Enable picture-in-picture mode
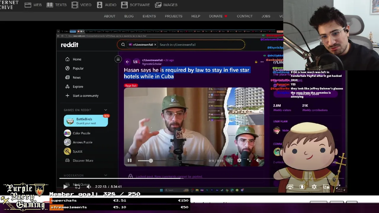 (326, 187)
